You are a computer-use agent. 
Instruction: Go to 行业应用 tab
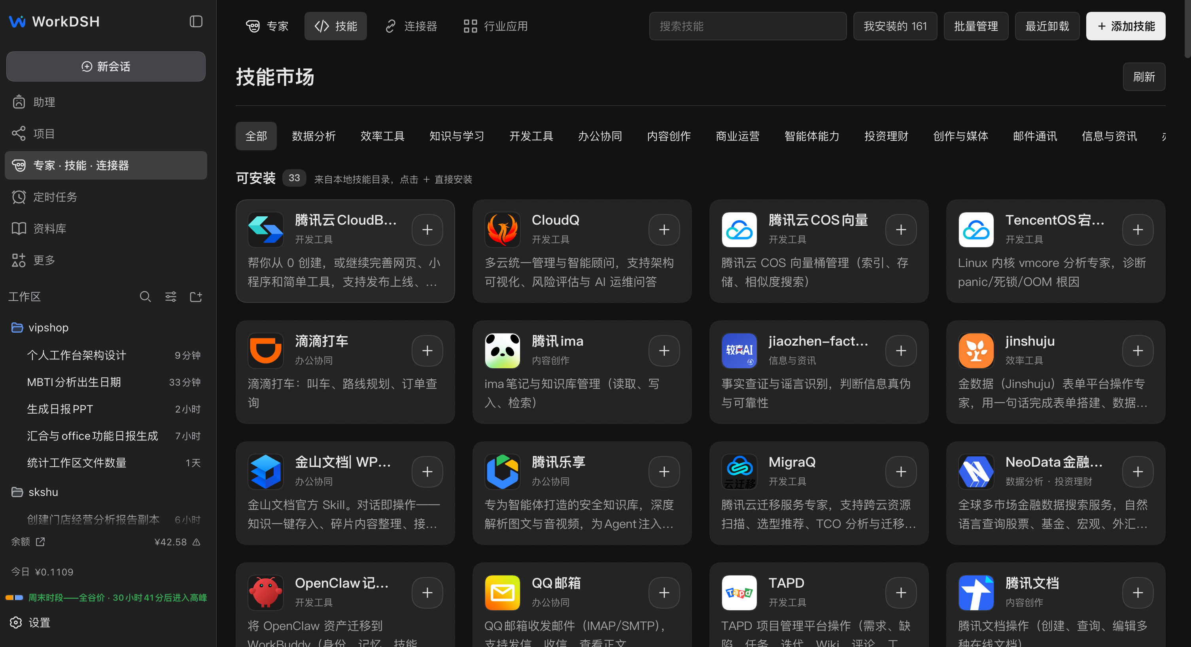click(495, 26)
